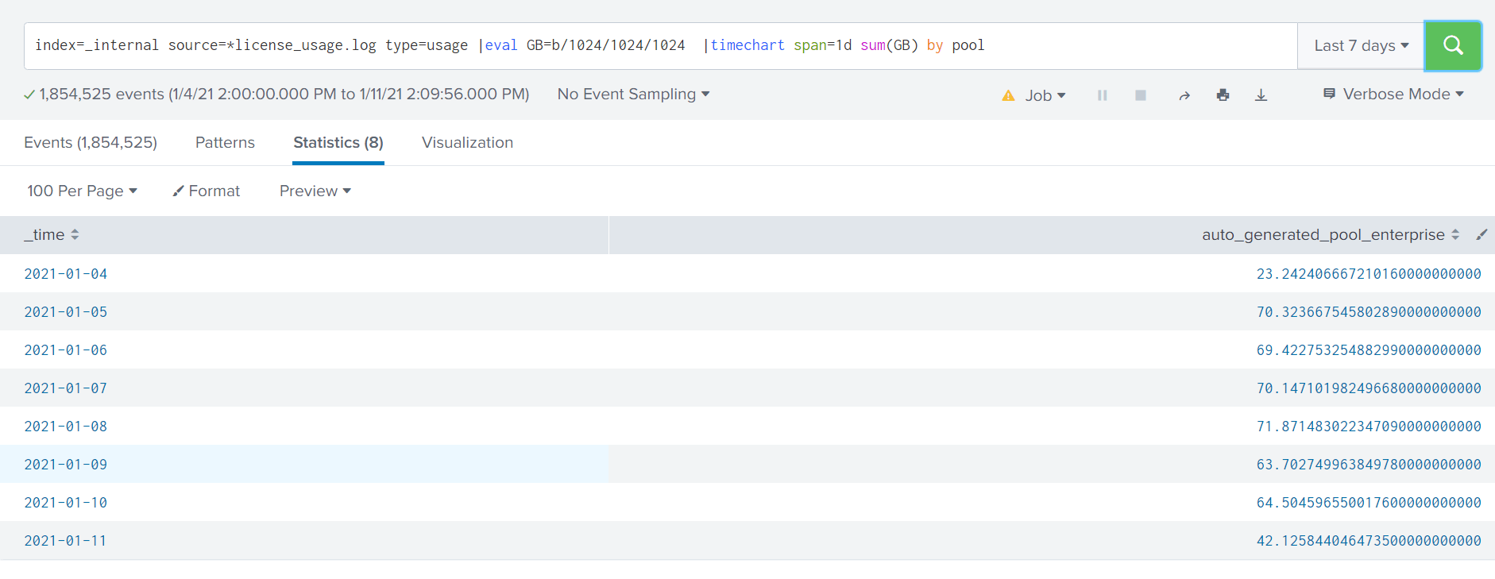The width and height of the screenshot is (1495, 579).
Task: Click the 2021-01-11 time value
Action: pos(66,541)
